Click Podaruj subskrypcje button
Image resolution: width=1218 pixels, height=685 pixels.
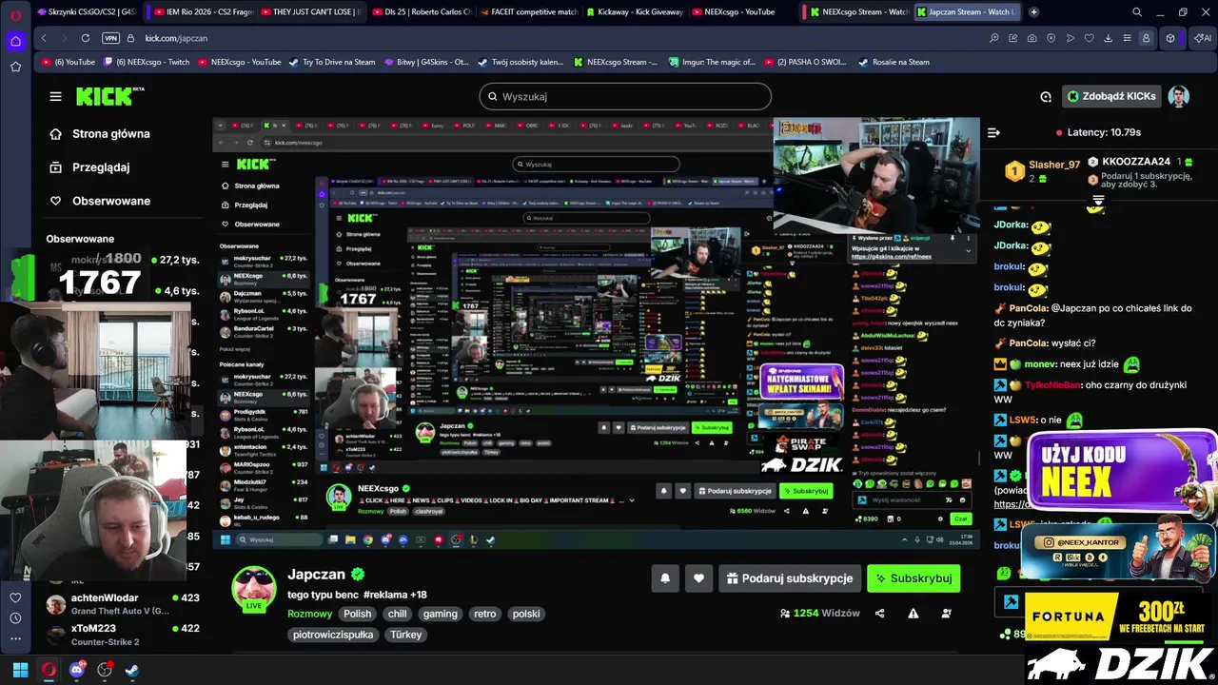[x=790, y=577]
